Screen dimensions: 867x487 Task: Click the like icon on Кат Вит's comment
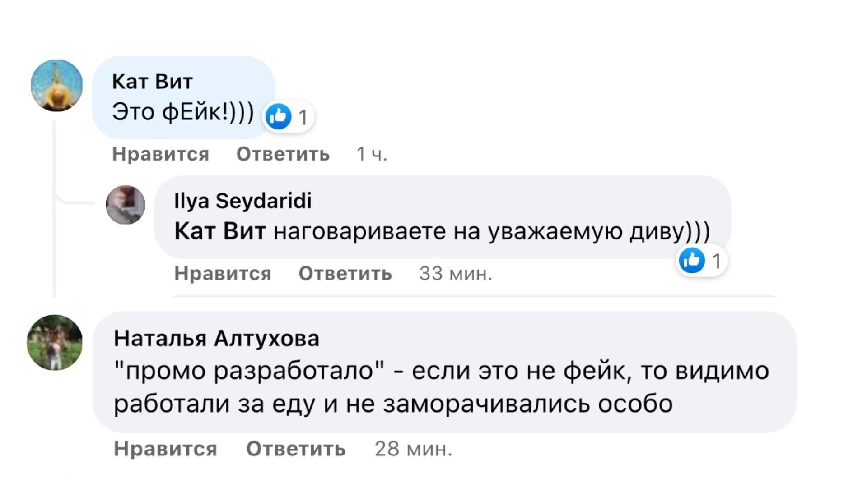pyautogui.click(x=278, y=116)
